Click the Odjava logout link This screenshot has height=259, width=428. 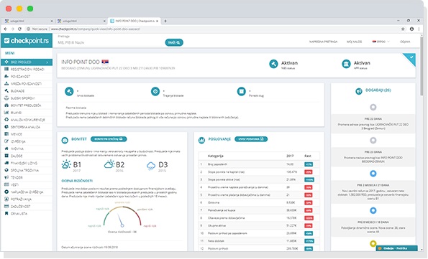(405, 42)
